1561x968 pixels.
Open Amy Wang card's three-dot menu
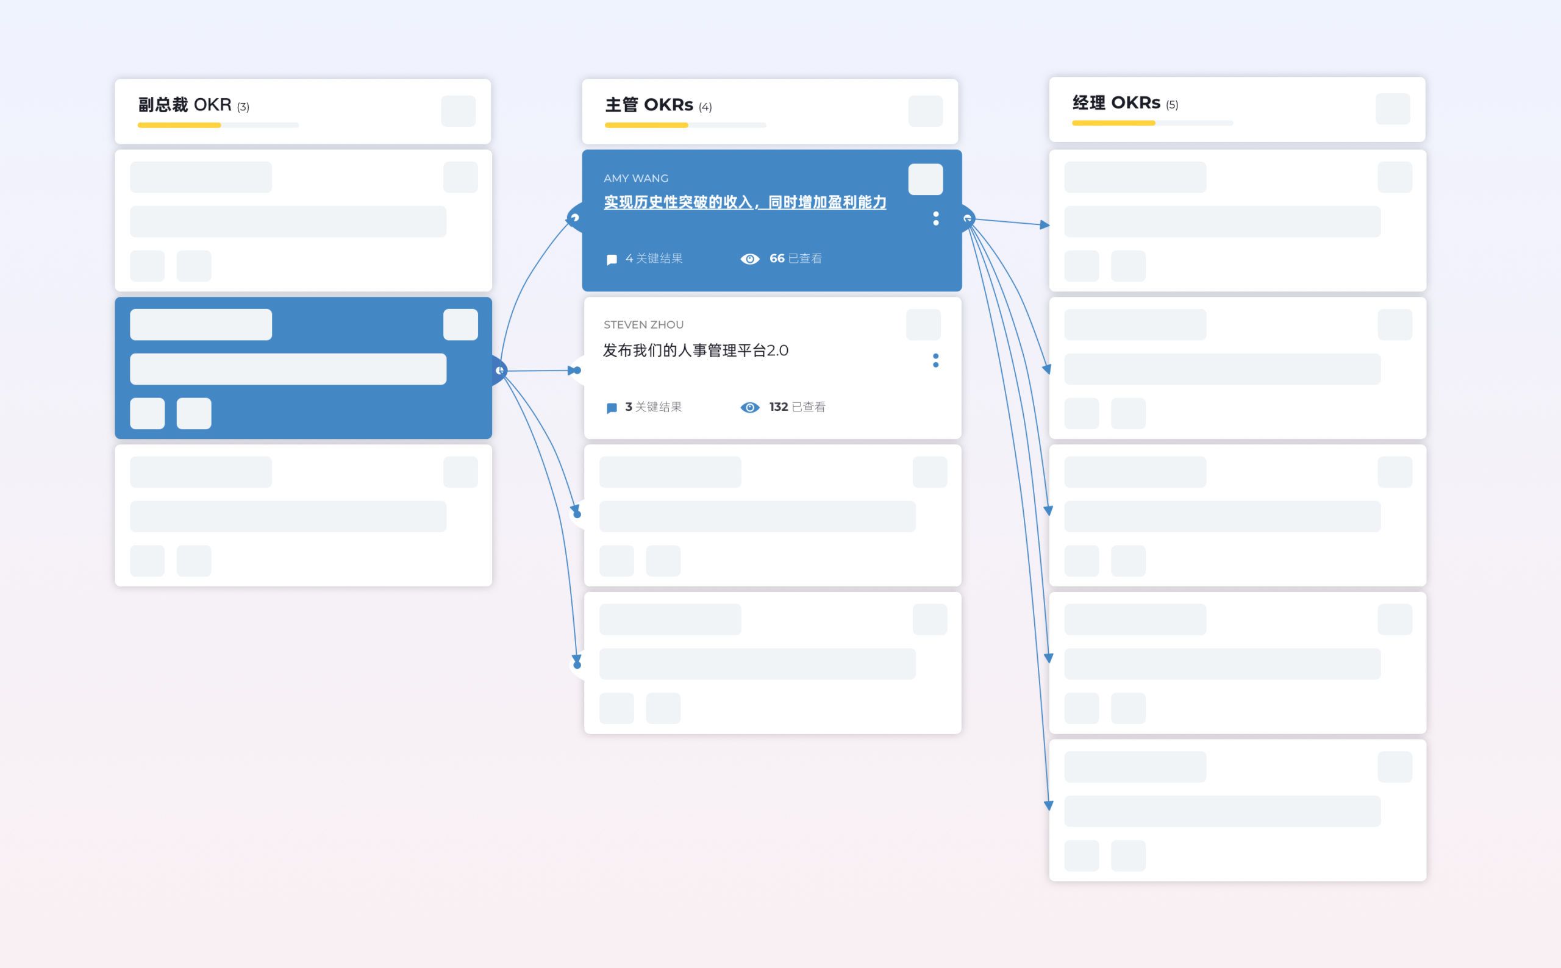pos(935,218)
